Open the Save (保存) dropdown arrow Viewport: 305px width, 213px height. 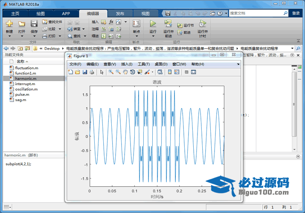(x=34, y=36)
